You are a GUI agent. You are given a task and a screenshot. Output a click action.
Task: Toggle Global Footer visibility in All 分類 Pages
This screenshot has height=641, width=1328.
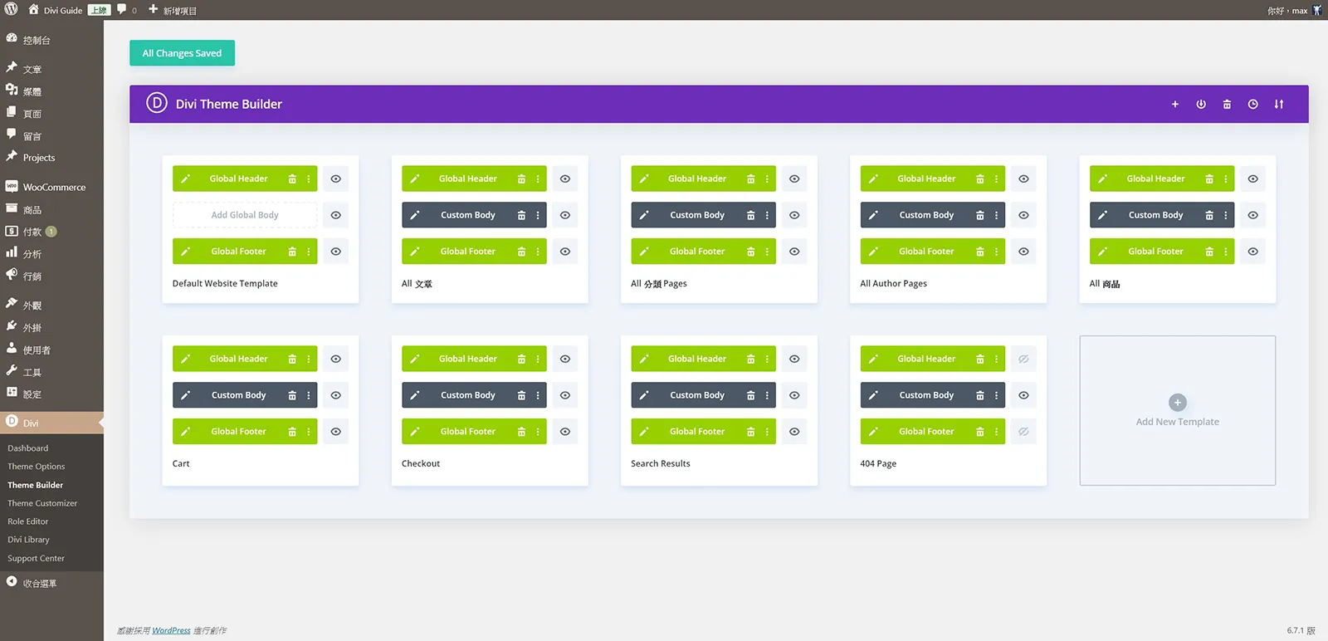(x=794, y=252)
